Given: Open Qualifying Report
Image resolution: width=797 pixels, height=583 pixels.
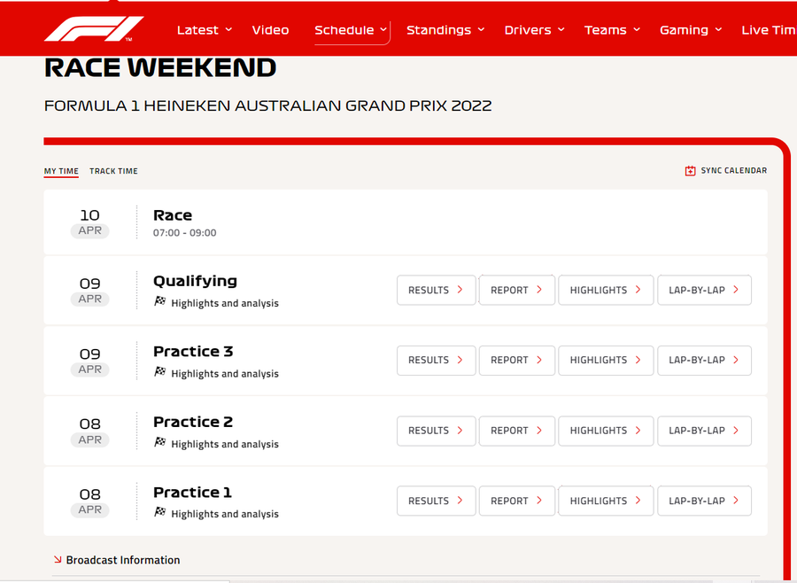Looking at the screenshot, I should 517,290.
